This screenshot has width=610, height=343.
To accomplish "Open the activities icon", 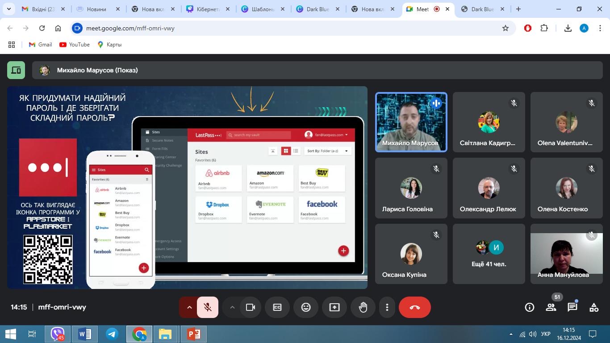I will pos(594,307).
